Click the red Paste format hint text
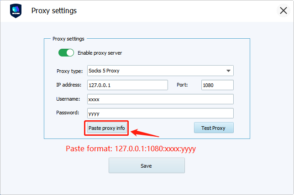This screenshot has height=195, width=294. pyautogui.click(x=131, y=149)
